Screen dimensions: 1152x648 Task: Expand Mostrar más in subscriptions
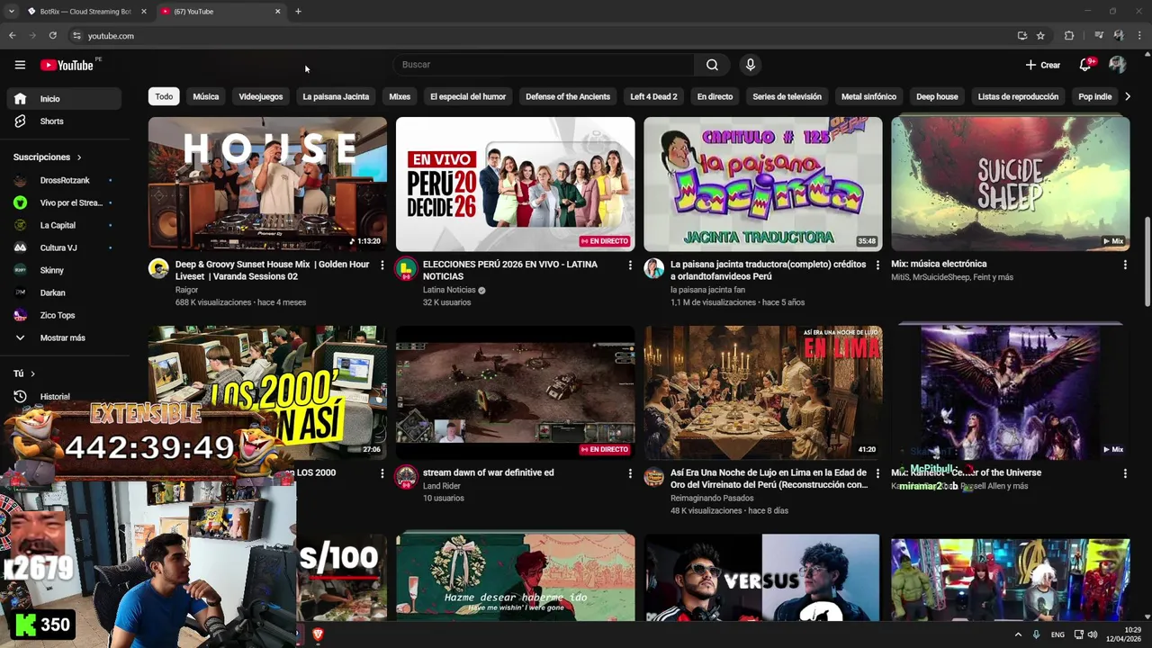point(63,337)
